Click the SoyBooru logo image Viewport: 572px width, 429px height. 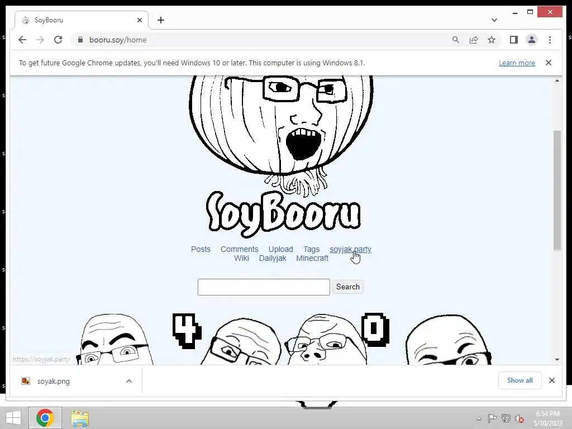[282, 213]
